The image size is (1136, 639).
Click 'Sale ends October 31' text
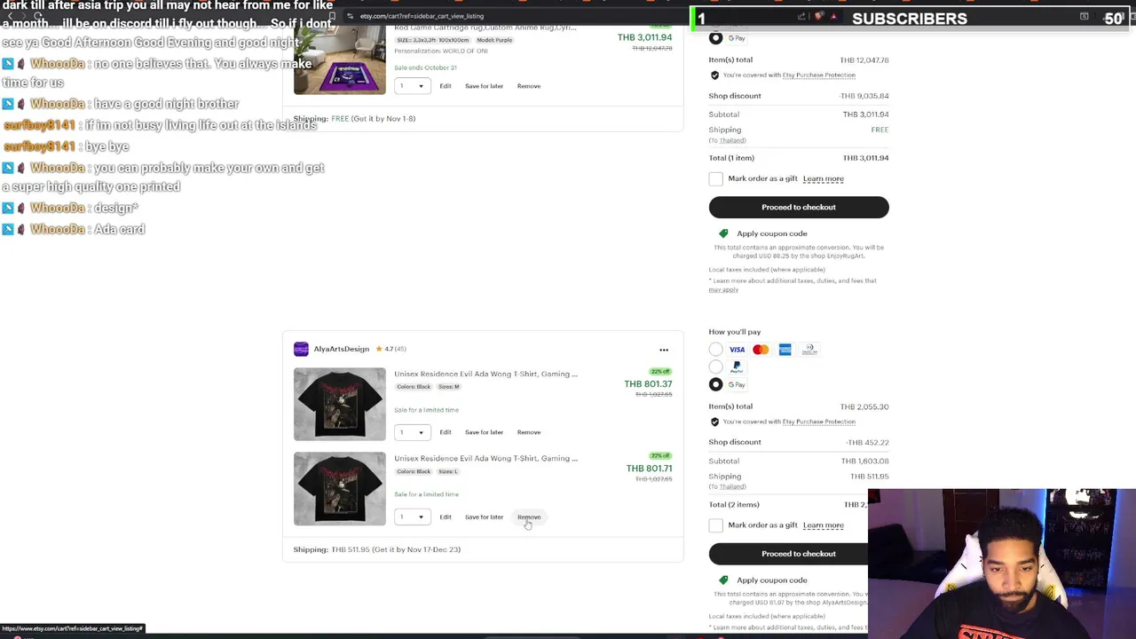[425, 67]
